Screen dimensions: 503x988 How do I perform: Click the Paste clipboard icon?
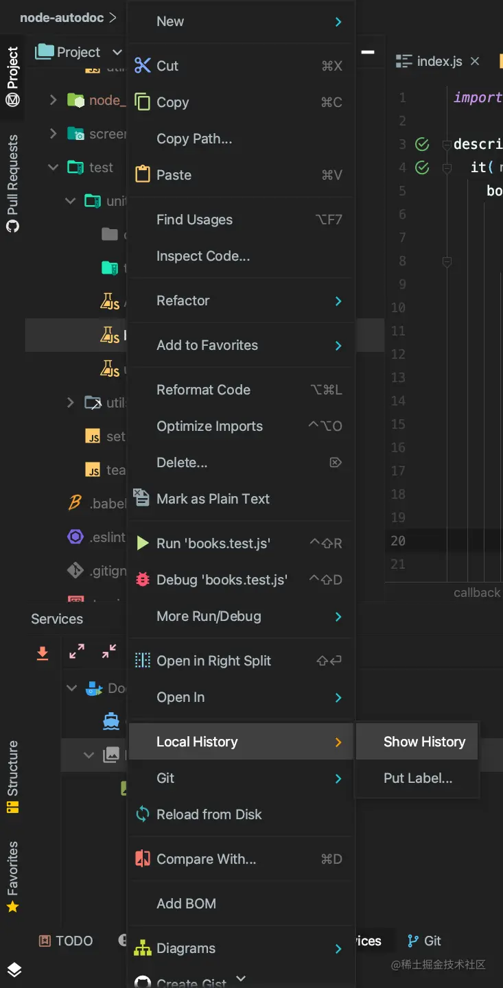coord(143,174)
